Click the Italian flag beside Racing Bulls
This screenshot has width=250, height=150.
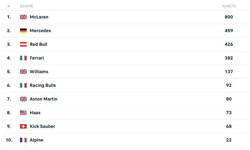point(23,85)
